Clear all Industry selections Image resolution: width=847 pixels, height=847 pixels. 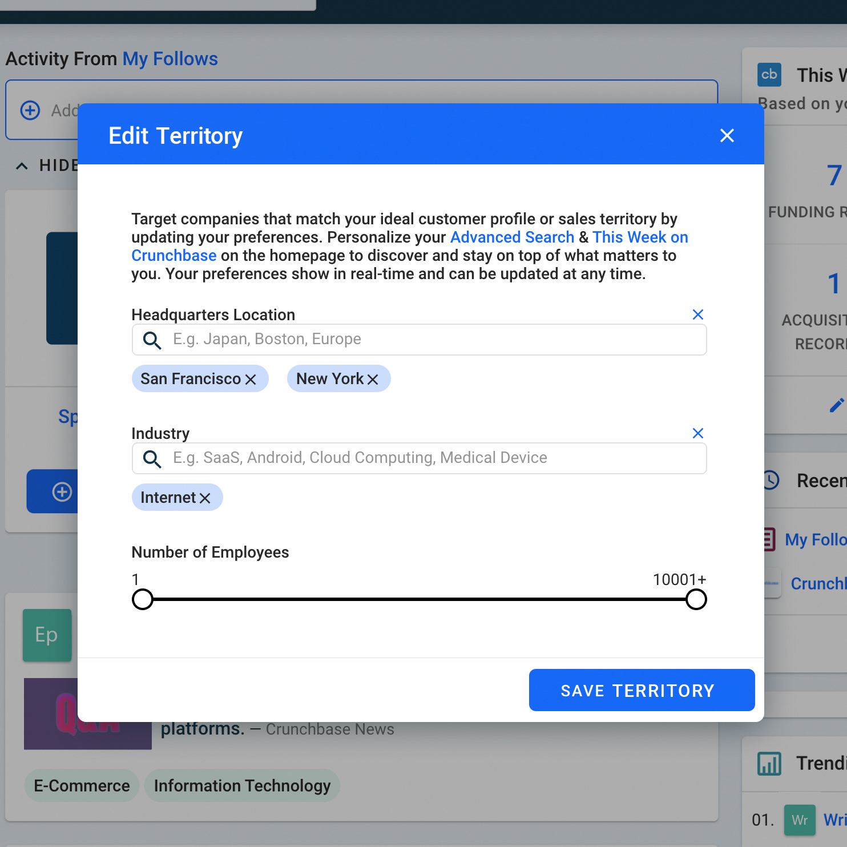(697, 433)
